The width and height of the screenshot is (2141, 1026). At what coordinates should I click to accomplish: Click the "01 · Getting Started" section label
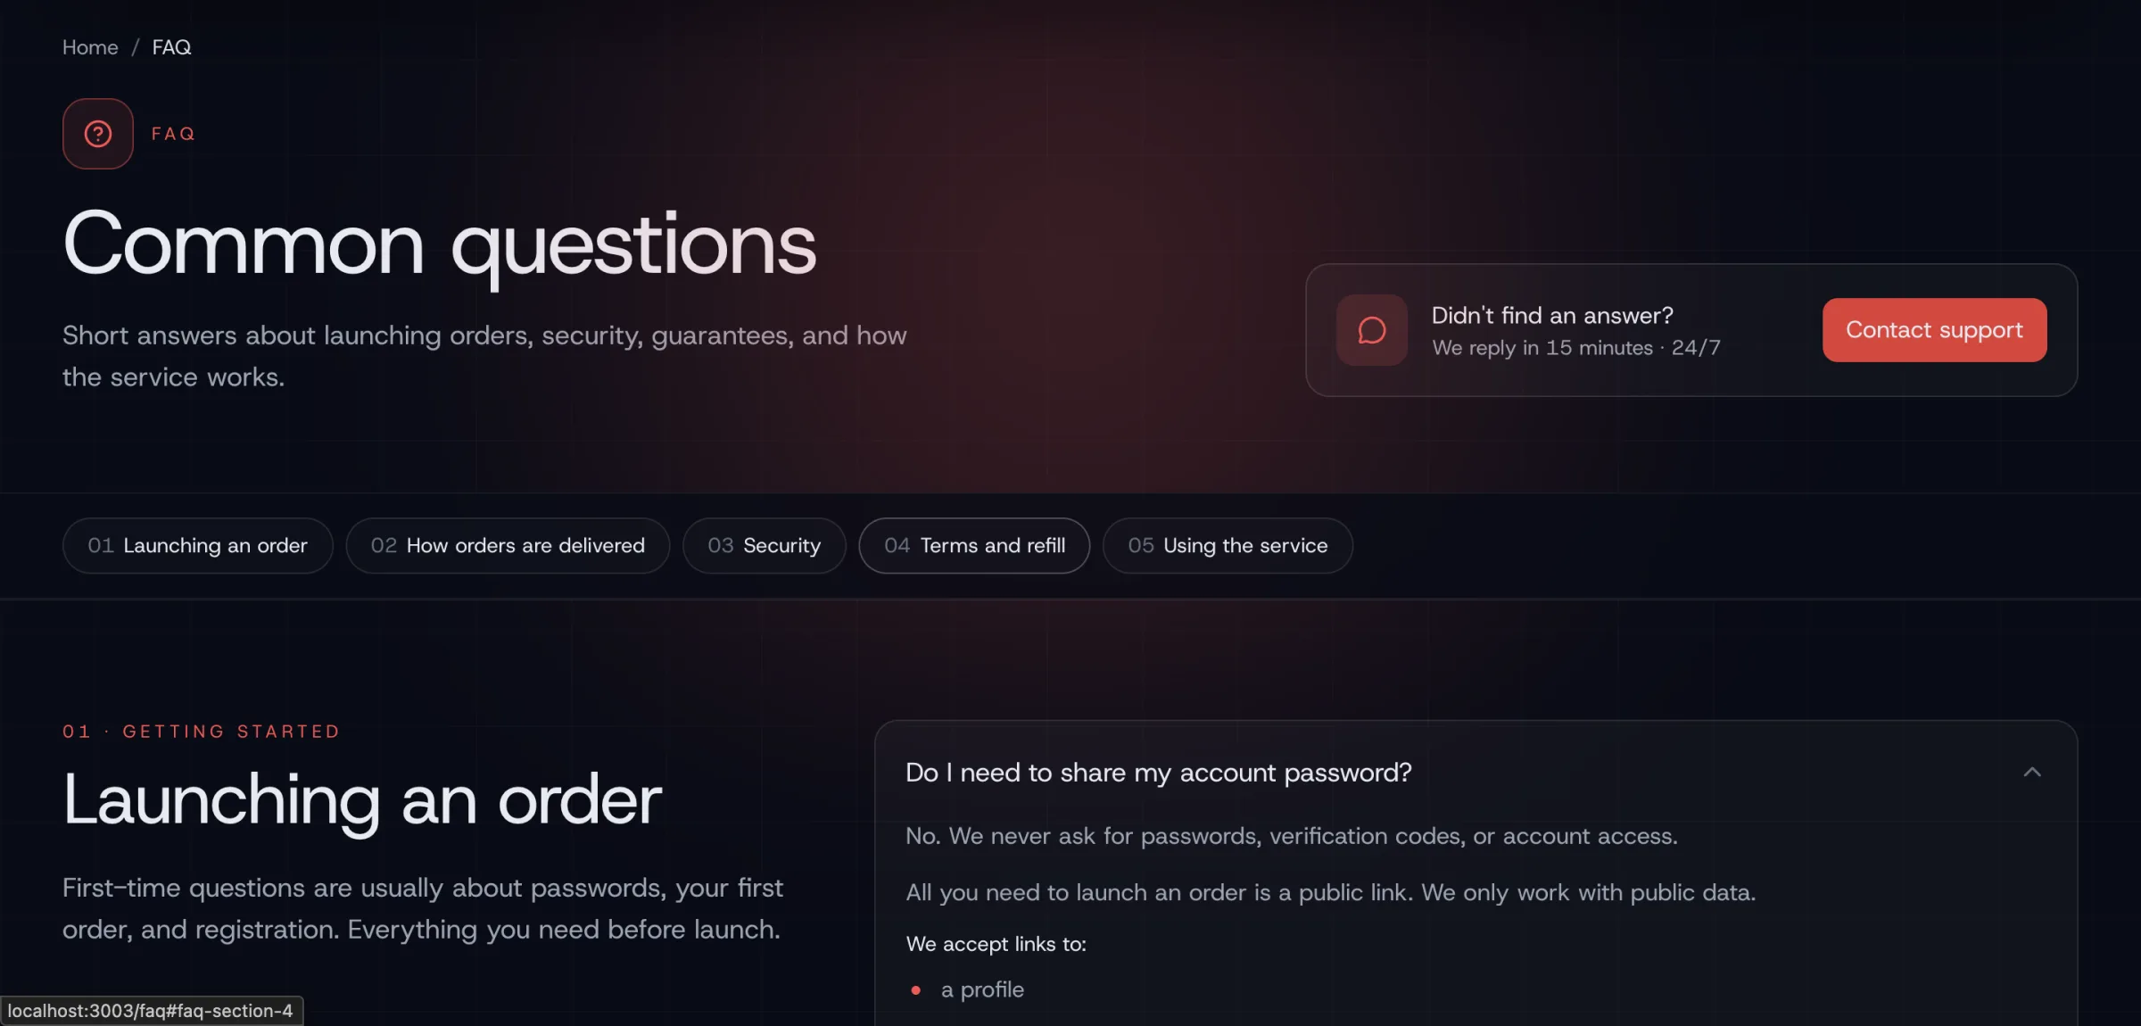[x=201, y=732]
